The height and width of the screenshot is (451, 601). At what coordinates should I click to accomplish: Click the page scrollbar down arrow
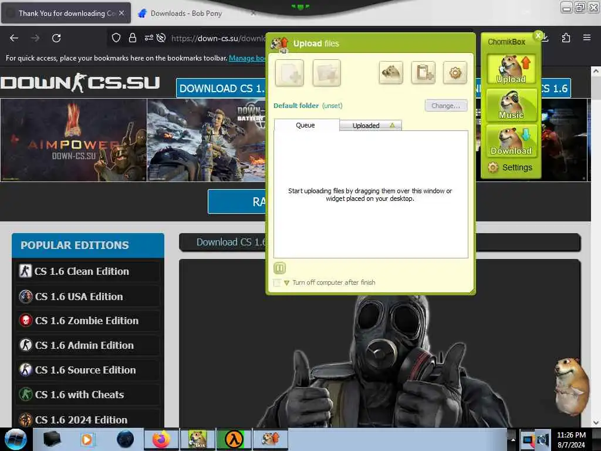click(x=596, y=423)
